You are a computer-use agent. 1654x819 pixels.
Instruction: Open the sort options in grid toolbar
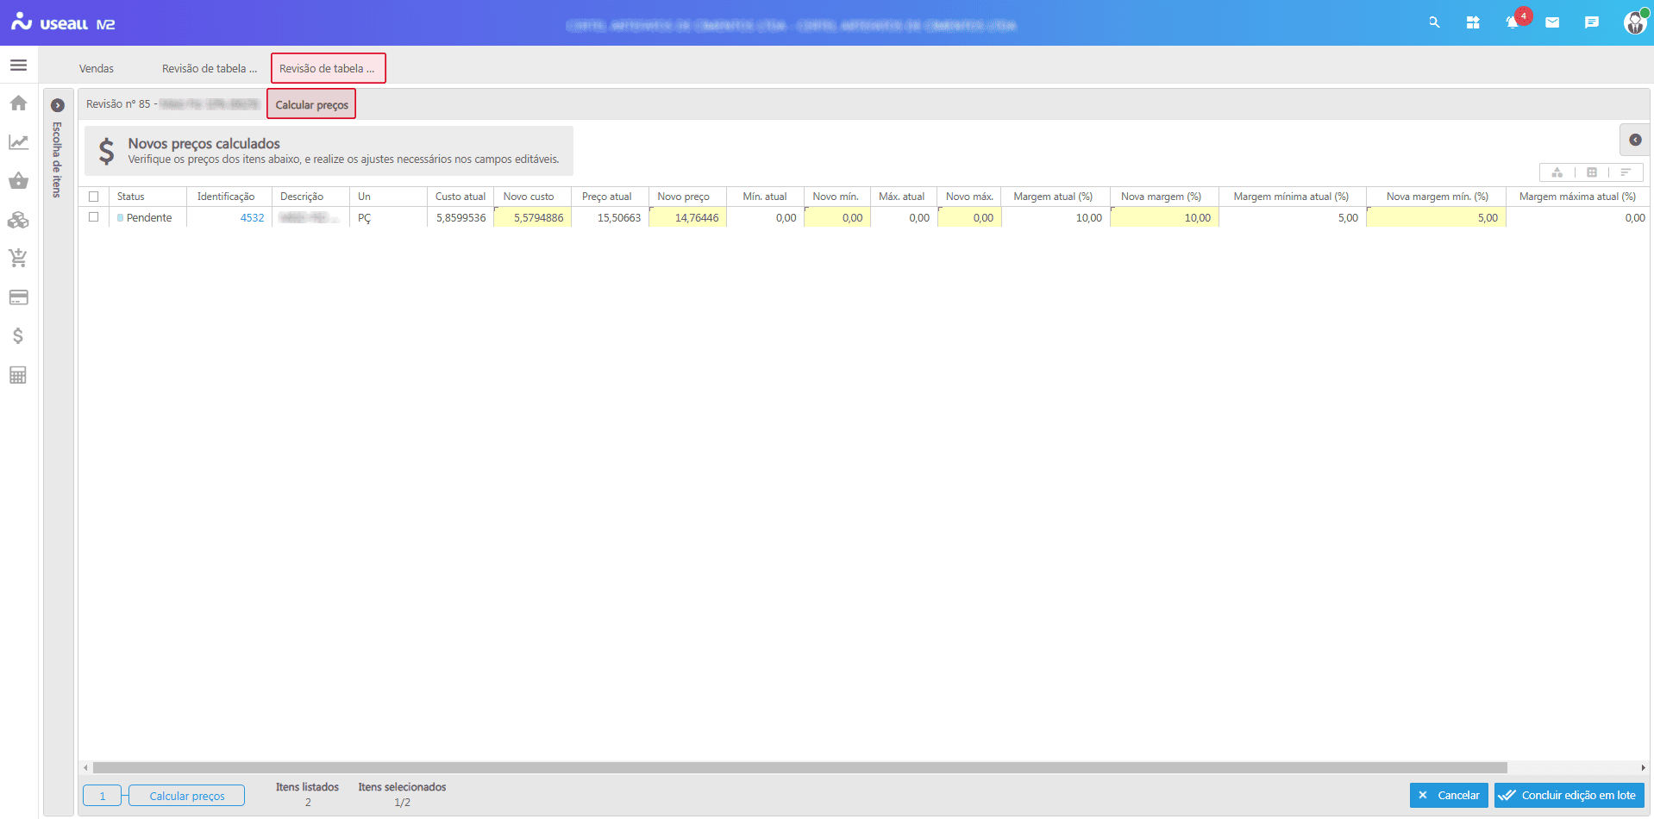click(x=1626, y=172)
